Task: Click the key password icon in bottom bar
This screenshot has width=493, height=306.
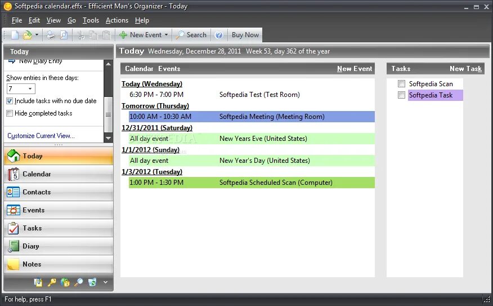Action: (x=52, y=282)
